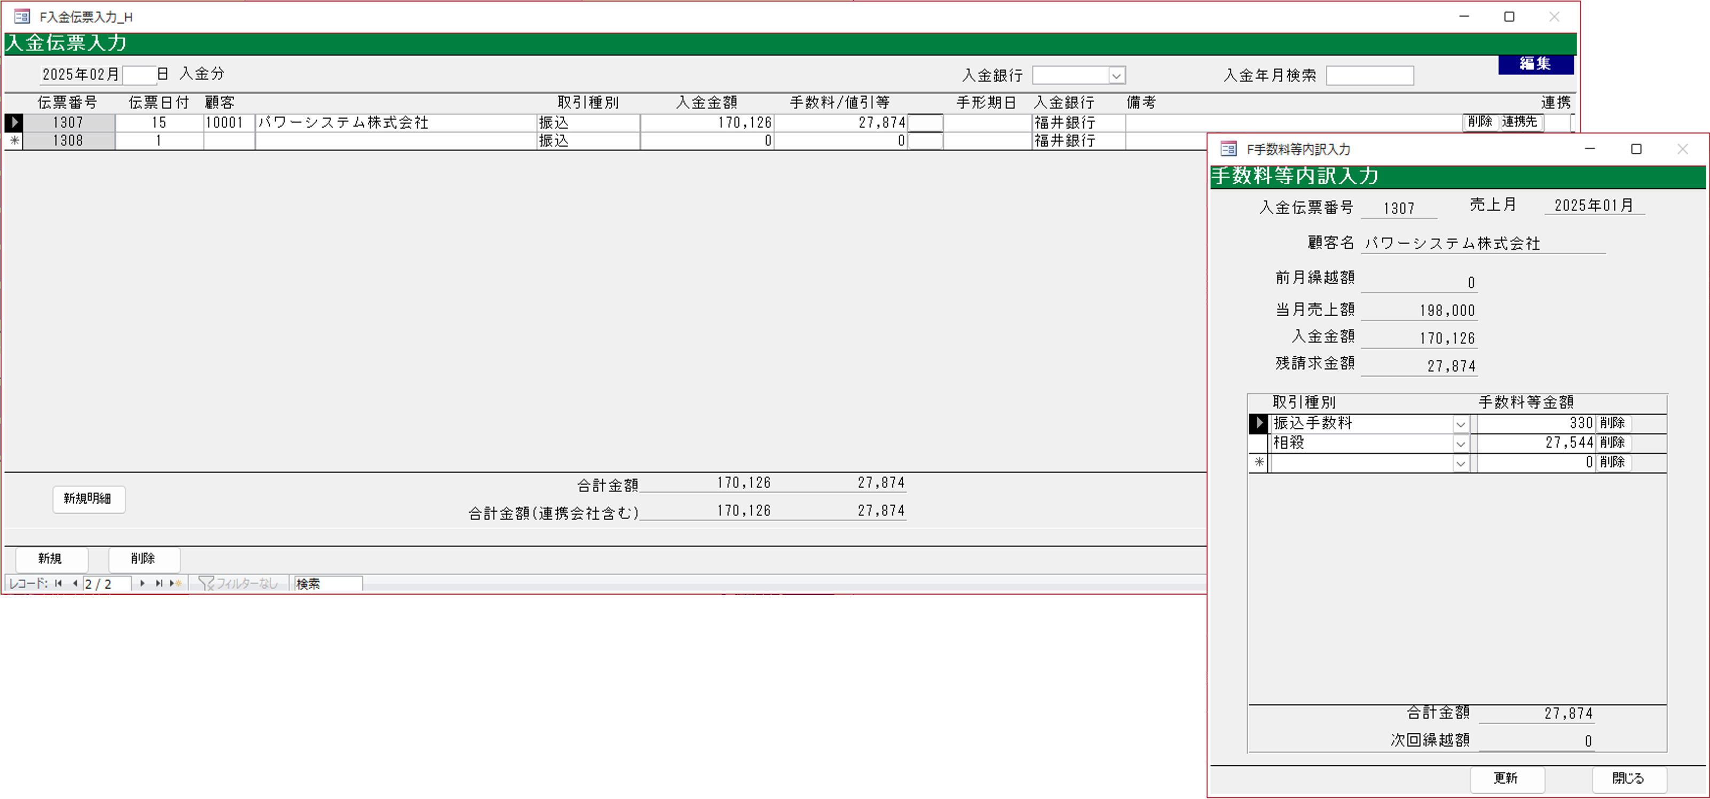Select record selector of 振込手数料 row
Image resolution: width=1710 pixels, height=799 pixels.
click(1258, 423)
